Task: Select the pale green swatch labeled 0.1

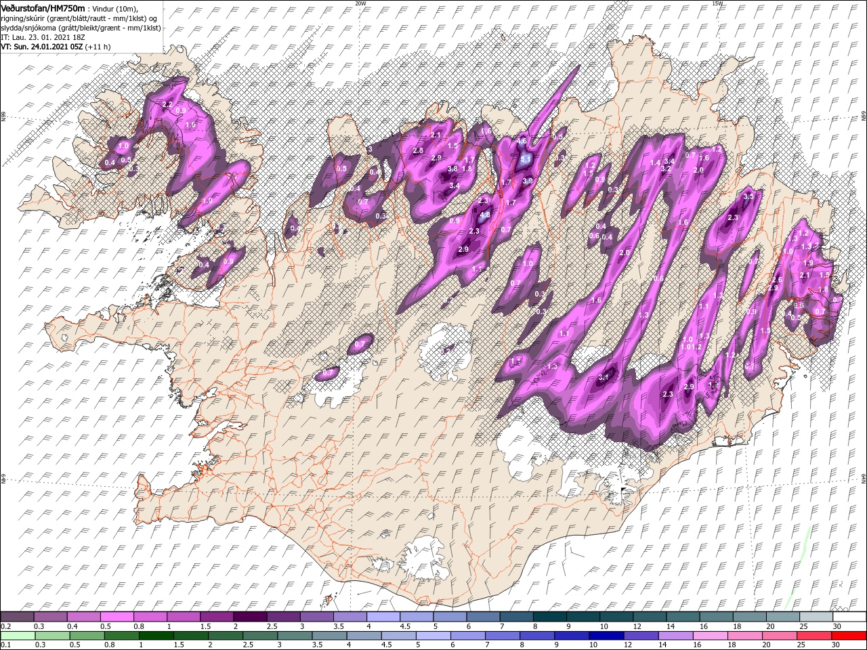Action: tap(18, 636)
